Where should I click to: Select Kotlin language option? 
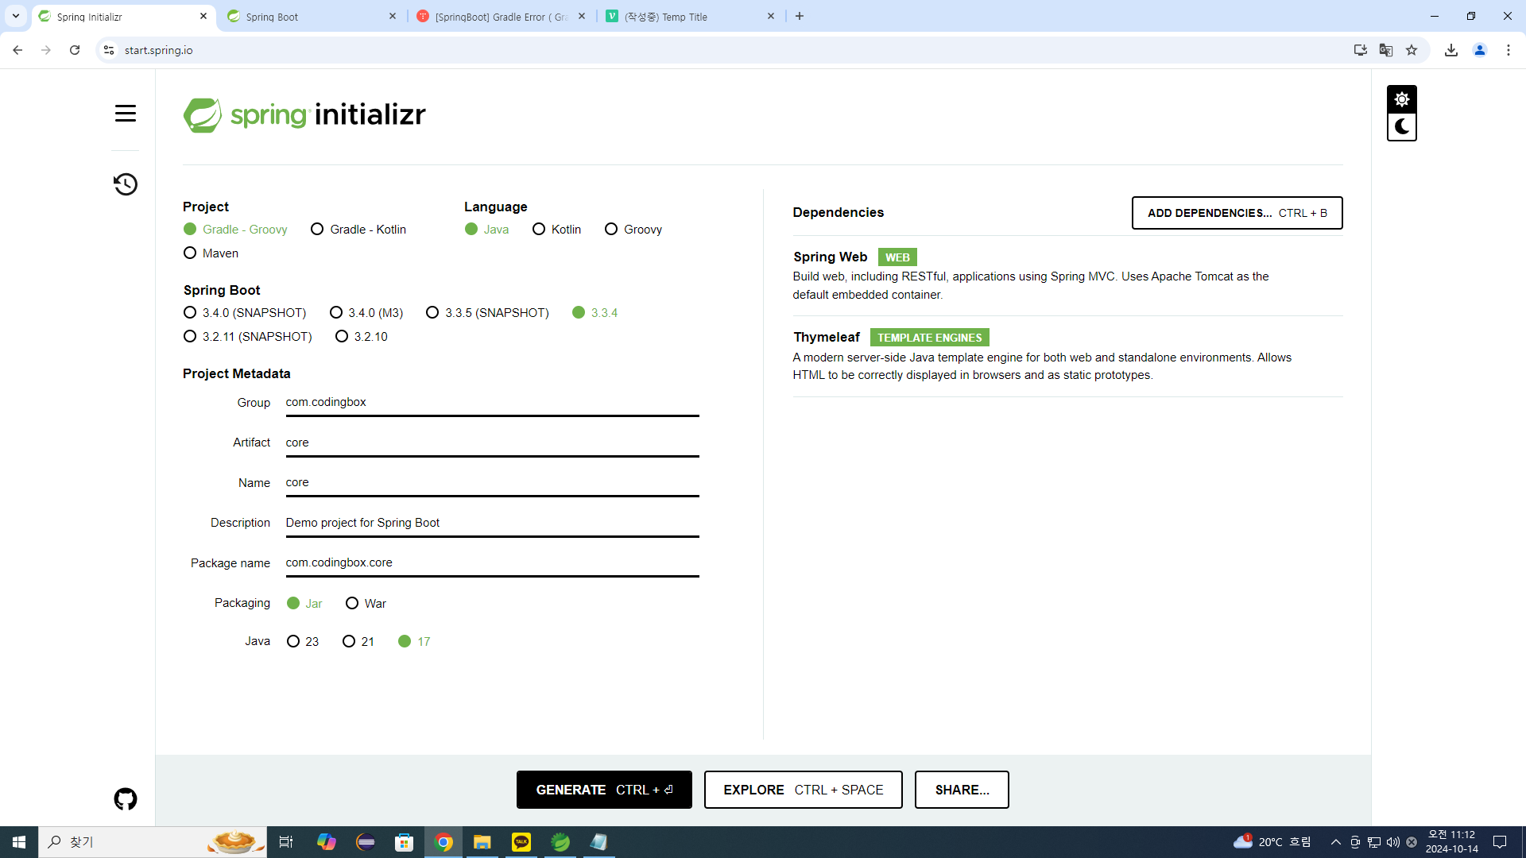click(x=539, y=230)
